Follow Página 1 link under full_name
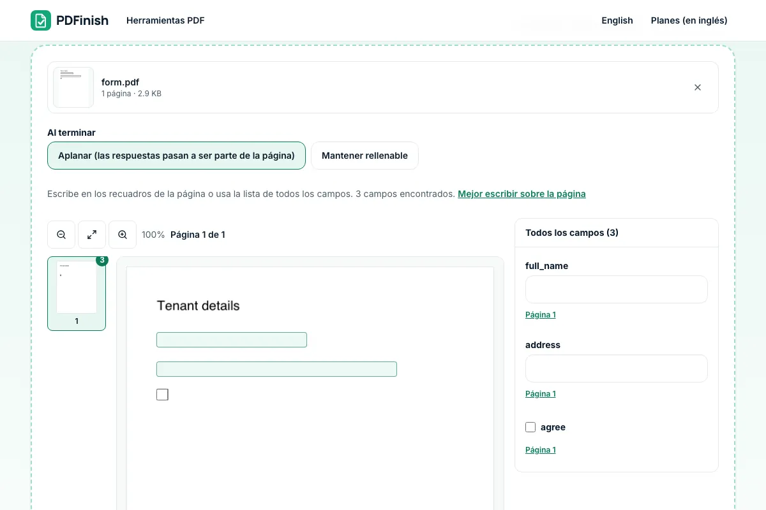The height and width of the screenshot is (510, 766). (541, 315)
